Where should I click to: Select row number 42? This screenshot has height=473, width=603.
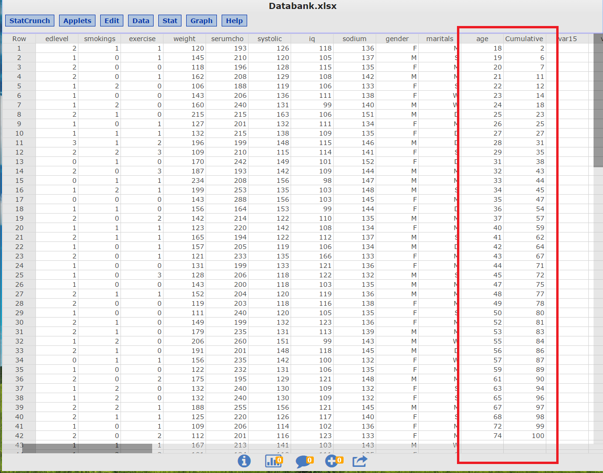pyautogui.click(x=19, y=436)
